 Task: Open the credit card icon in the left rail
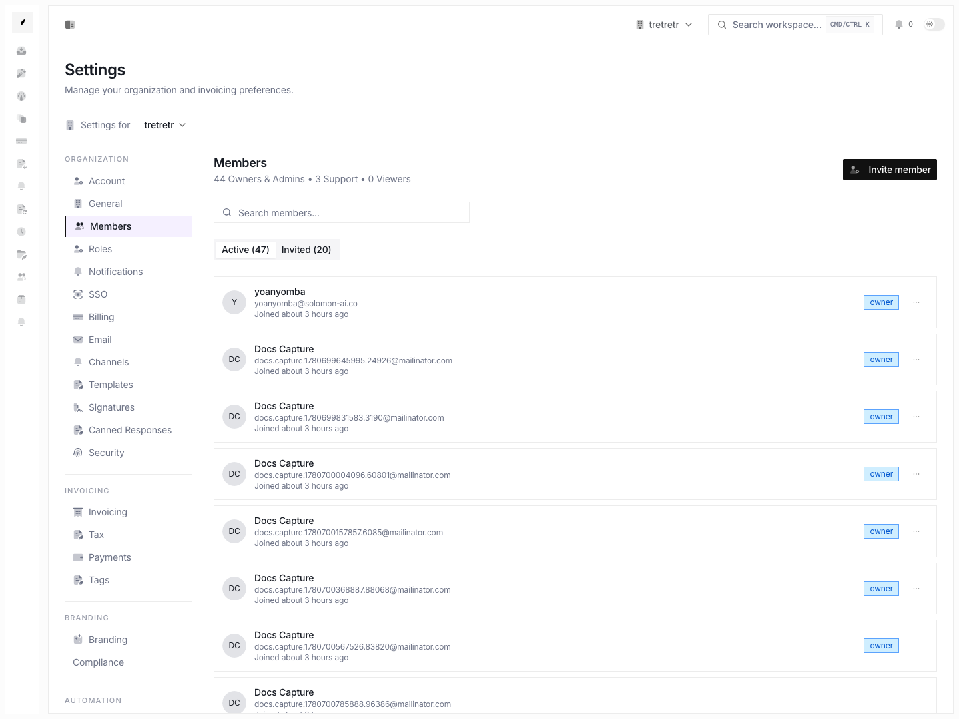click(21, 141)
